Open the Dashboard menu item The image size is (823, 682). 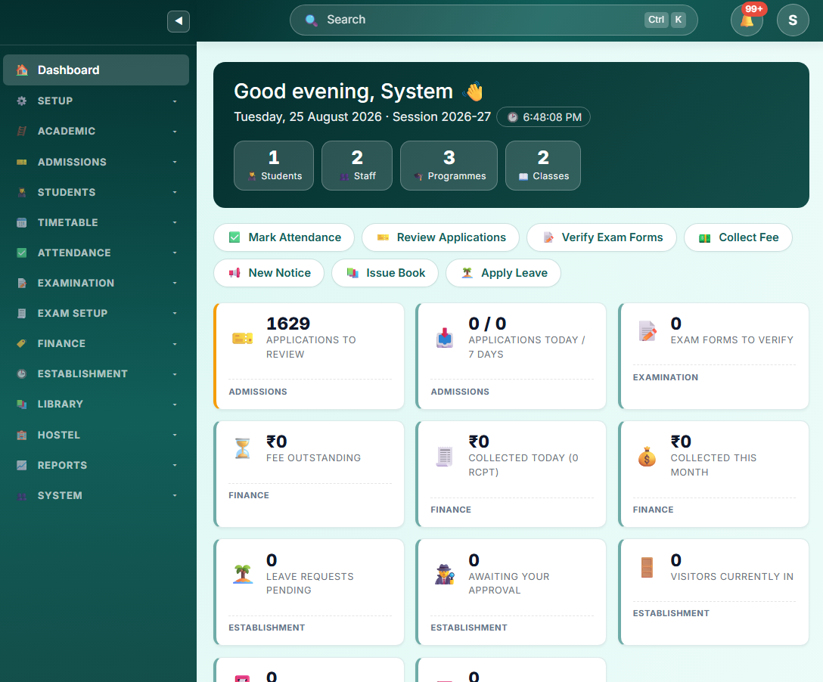pos(96,70)
